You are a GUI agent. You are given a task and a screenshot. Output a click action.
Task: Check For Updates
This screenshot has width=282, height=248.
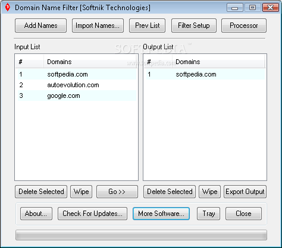[92, 214]
